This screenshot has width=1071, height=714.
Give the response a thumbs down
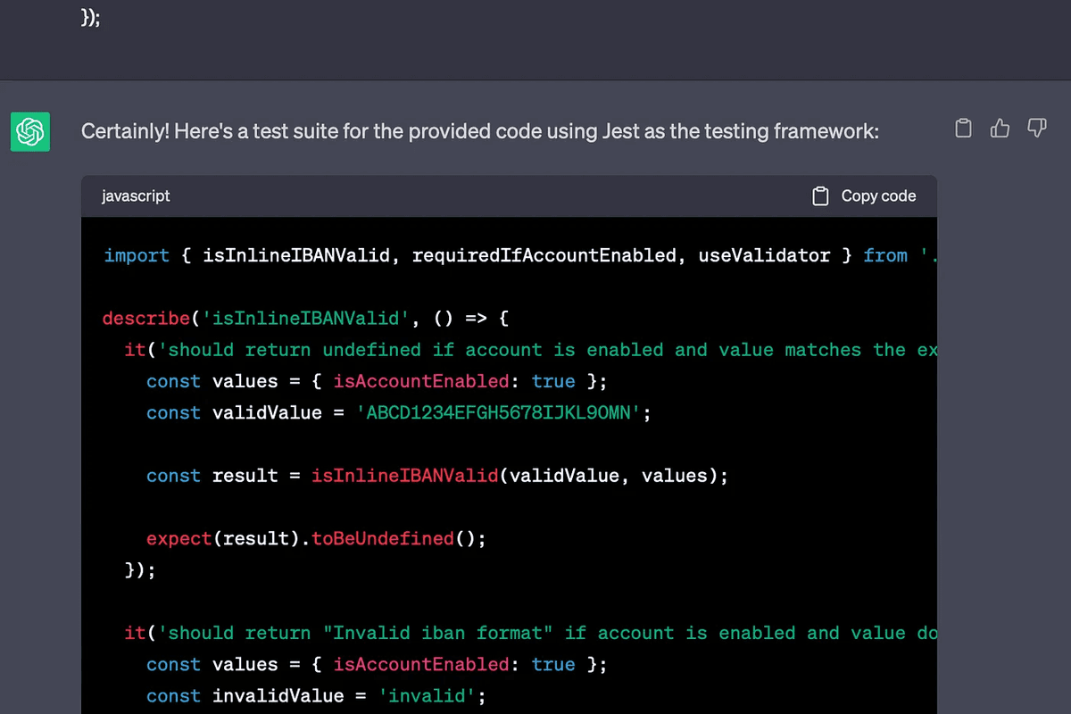[x=1036, y=129]
